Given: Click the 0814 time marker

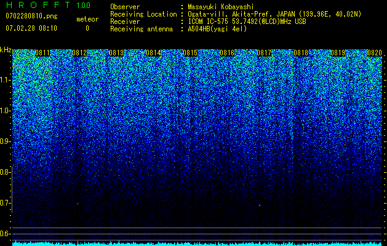Looking at the screenshot, I should point(153,53).
